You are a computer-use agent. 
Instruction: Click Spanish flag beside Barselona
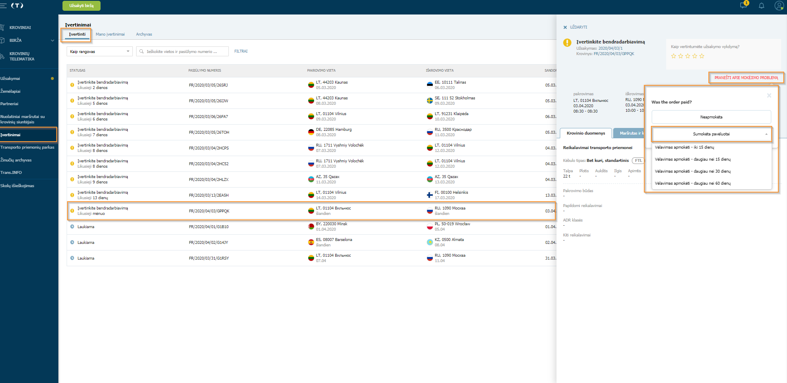pos(311,242)
